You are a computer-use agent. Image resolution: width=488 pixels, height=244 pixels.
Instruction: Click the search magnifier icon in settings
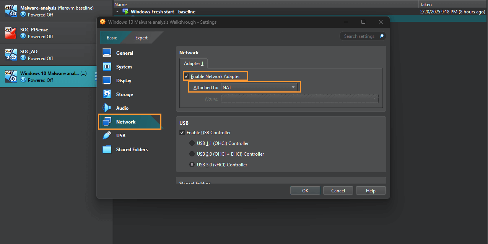click(381, 36)
